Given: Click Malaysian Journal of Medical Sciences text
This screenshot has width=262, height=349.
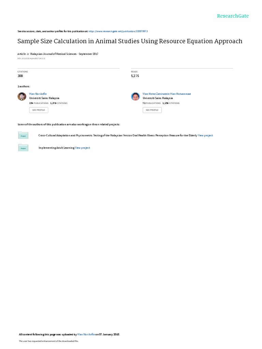Looking at the screenshot, I should coord(54,54).
